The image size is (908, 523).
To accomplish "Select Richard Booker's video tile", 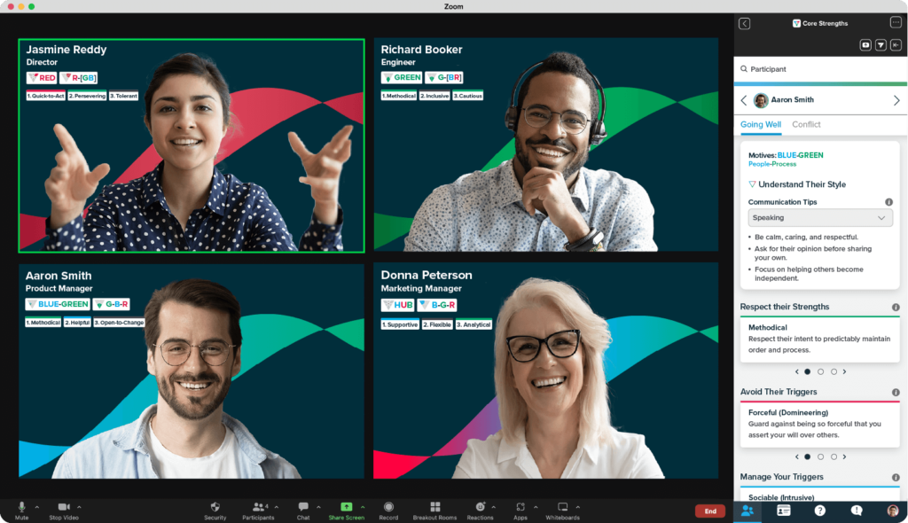I will pyautogui.click(x=546, y=144).
